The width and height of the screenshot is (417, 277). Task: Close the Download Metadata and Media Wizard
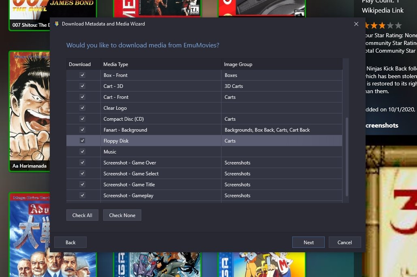click(x=356, y=24)
